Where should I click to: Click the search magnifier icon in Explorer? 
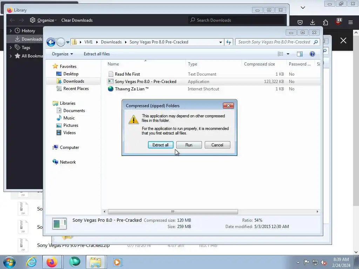click(316, 42)
